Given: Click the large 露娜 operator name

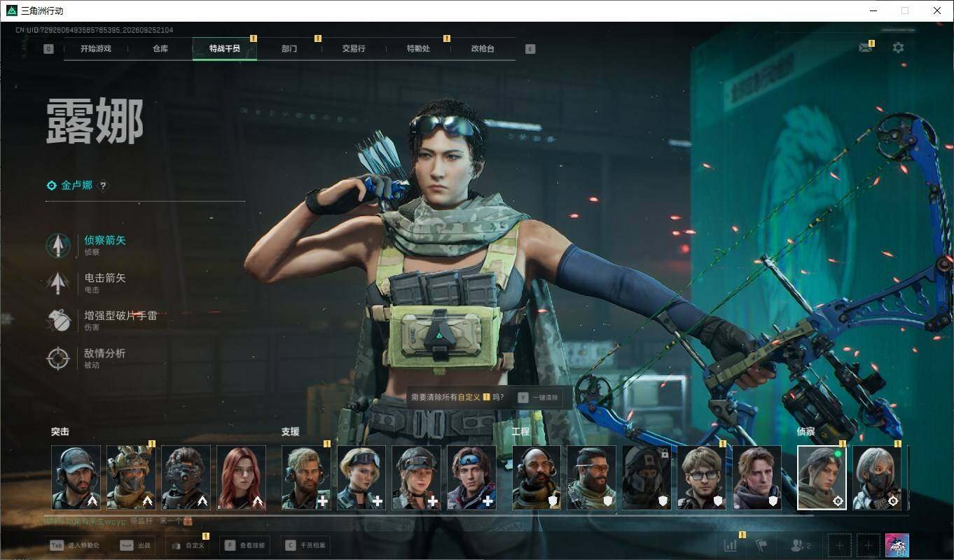Looking at the screenshot, I should click(95, 122).
